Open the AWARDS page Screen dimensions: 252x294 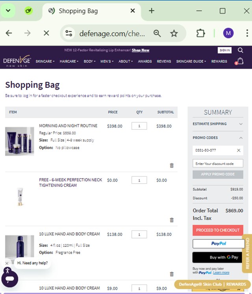pos(145,61)
